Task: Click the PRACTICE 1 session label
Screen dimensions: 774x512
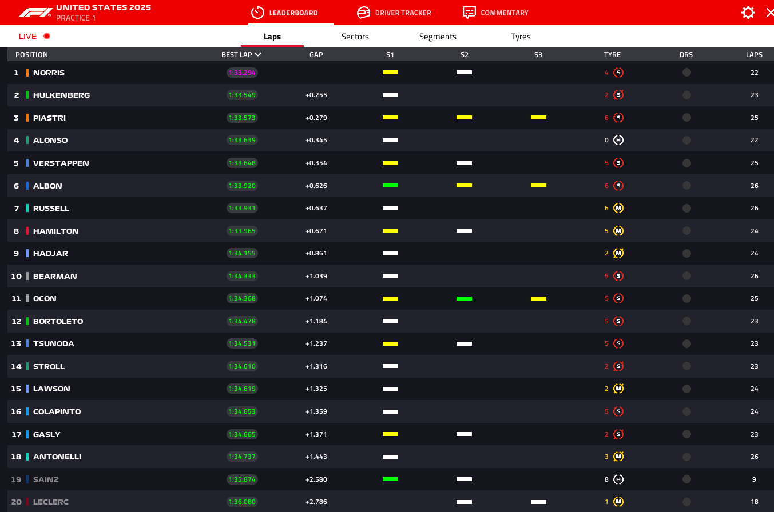Action: tap(76, 18)
